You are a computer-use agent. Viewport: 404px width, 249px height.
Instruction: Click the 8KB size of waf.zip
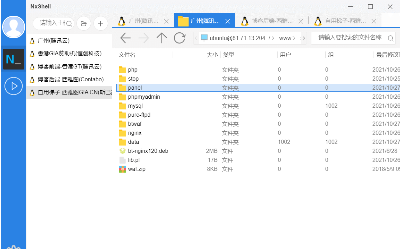click(212, 169)
